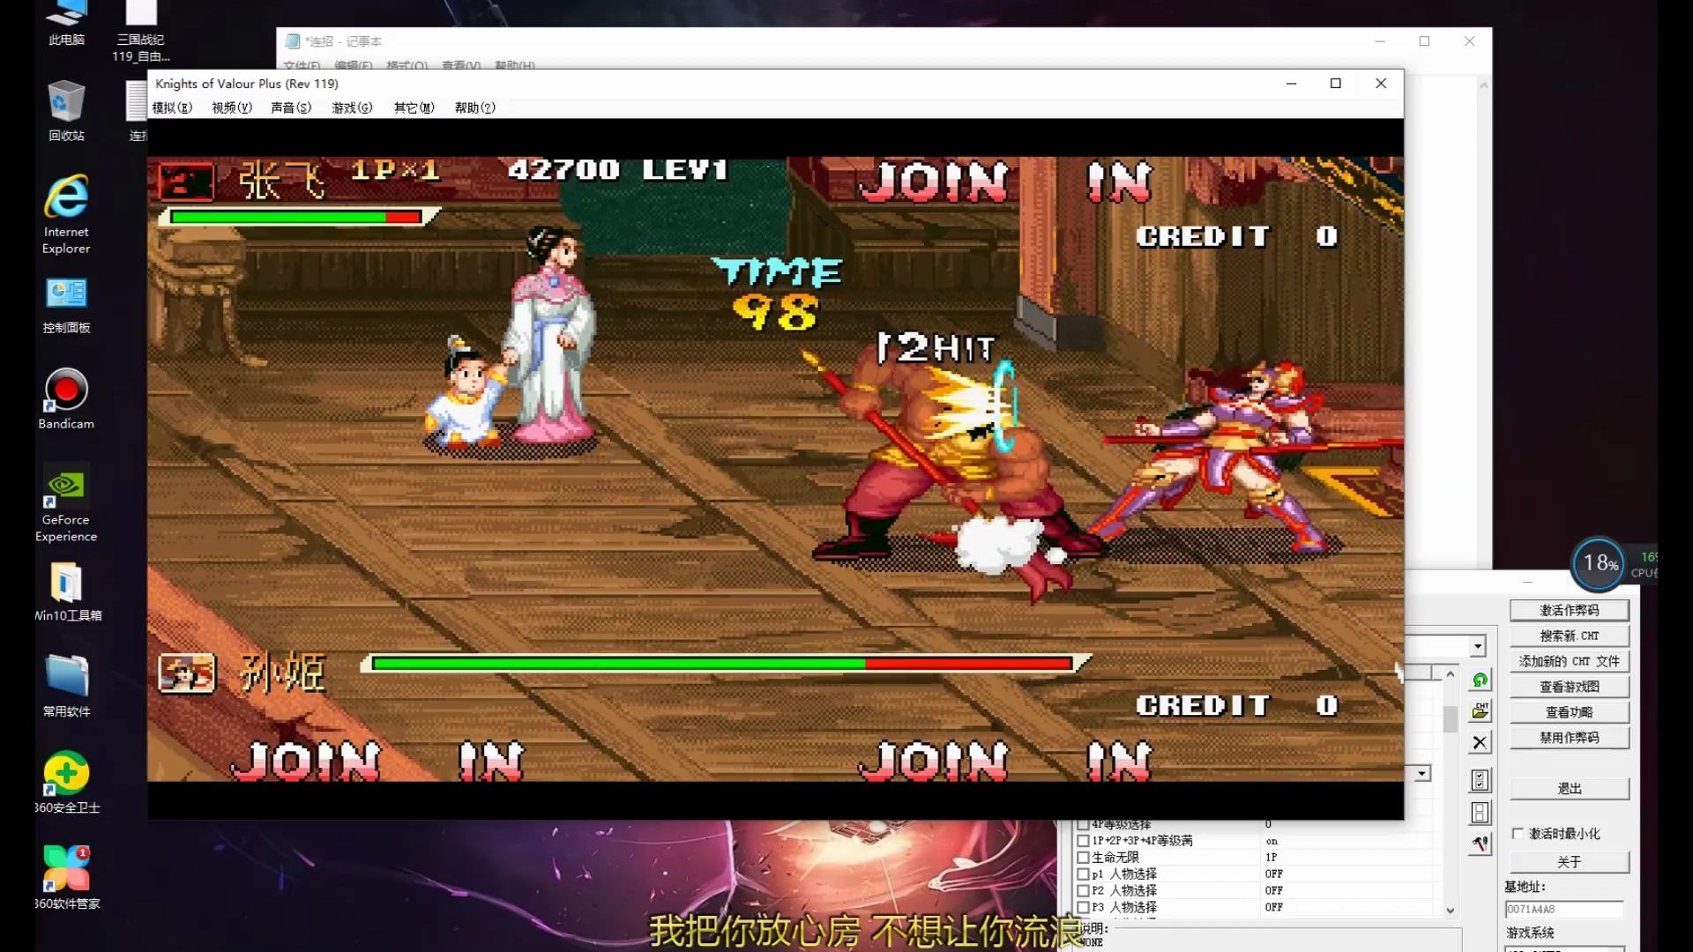Open the 声音(S) menu

click(x=291, y=108)
